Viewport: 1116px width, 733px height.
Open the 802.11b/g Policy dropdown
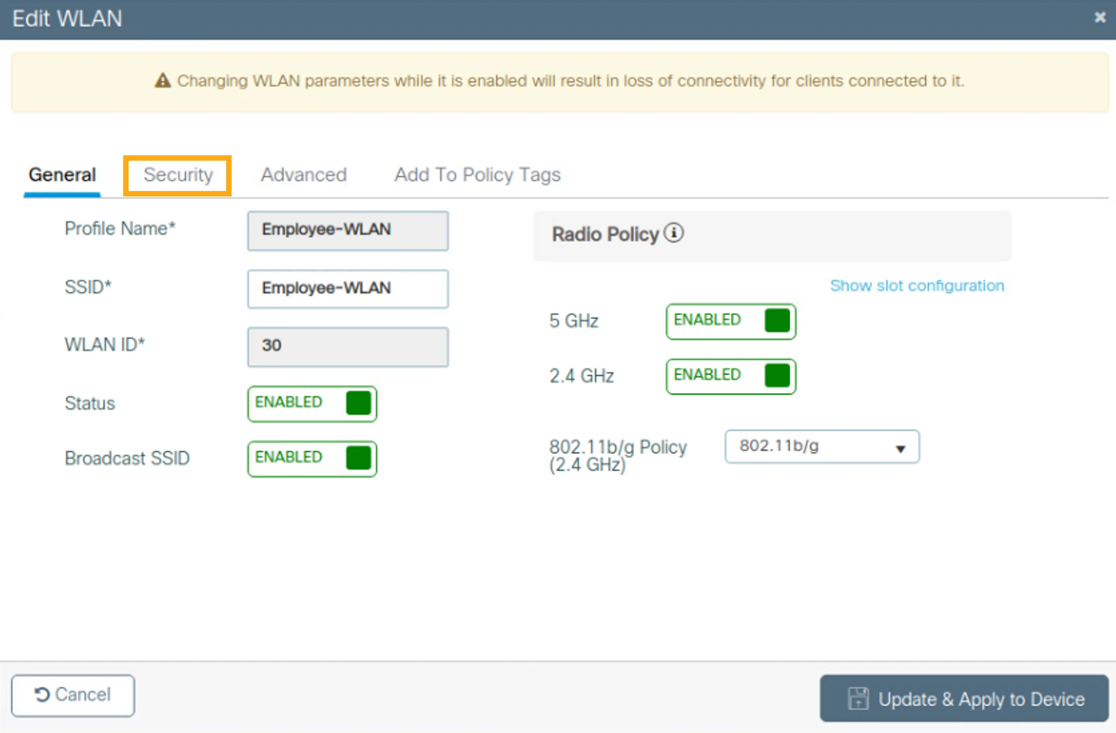click(822, 446)
